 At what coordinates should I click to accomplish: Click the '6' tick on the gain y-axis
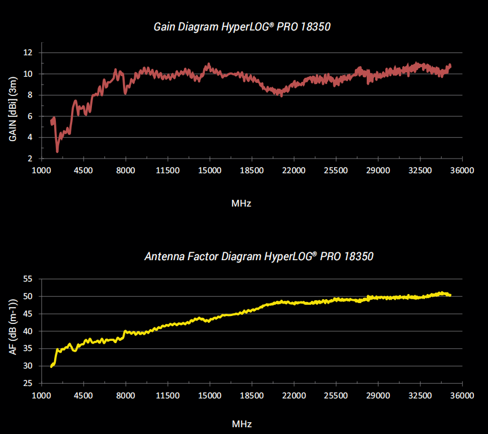pos(30,116)
